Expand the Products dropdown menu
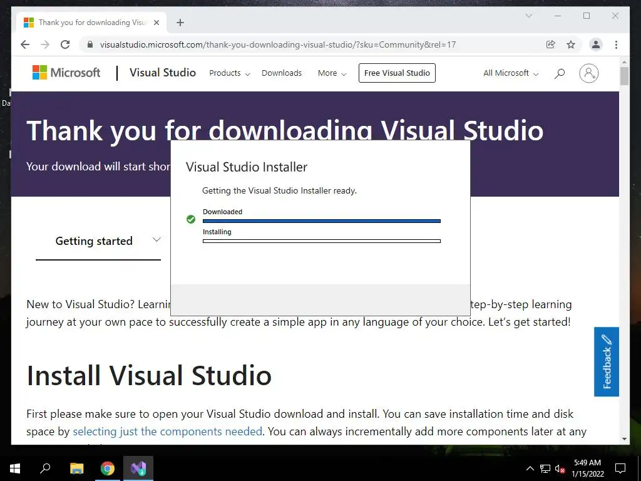This screenshot has height=481, width=641. (x=229, y=73)
